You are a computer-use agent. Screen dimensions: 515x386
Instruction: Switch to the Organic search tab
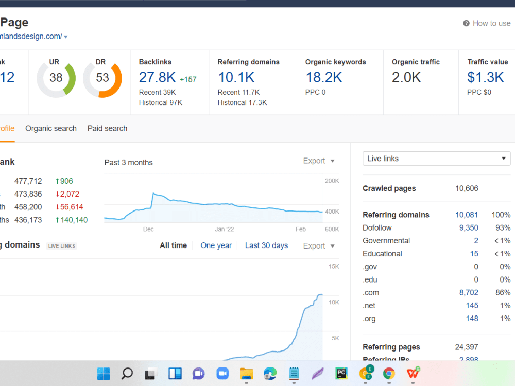[x=51, y=128]
